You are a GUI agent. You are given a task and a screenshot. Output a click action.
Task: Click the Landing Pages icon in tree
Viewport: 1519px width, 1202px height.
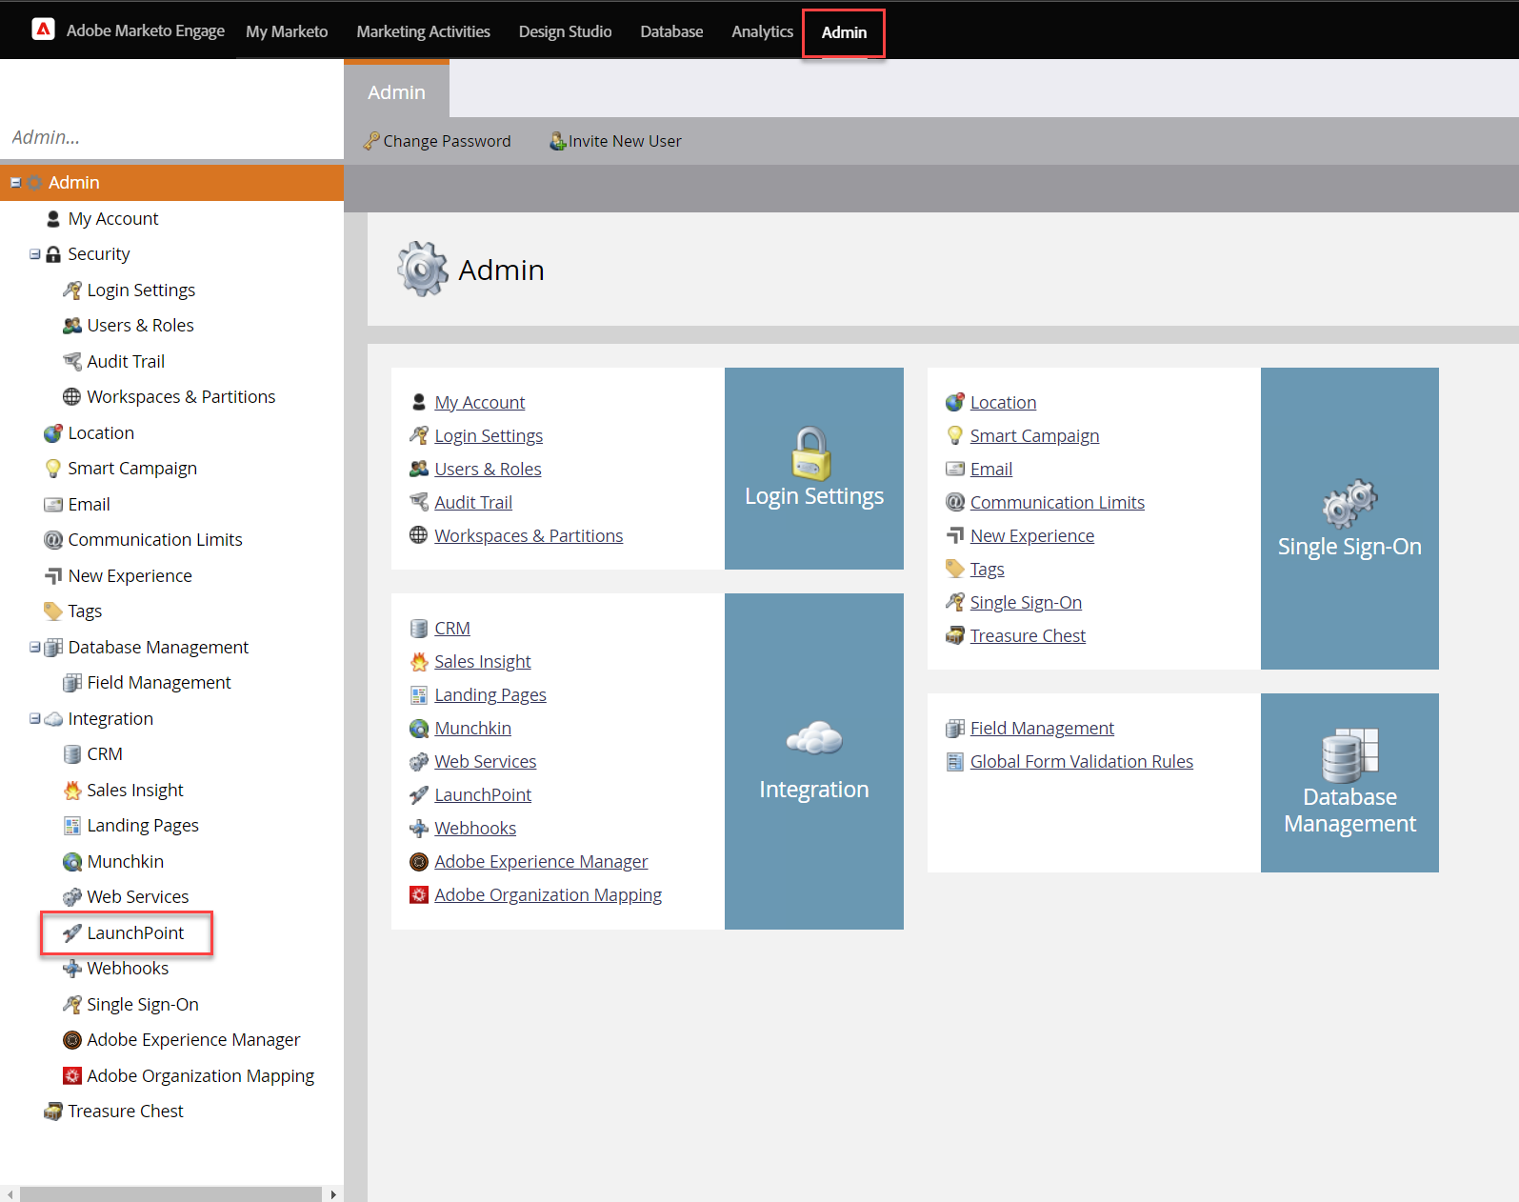72,826
